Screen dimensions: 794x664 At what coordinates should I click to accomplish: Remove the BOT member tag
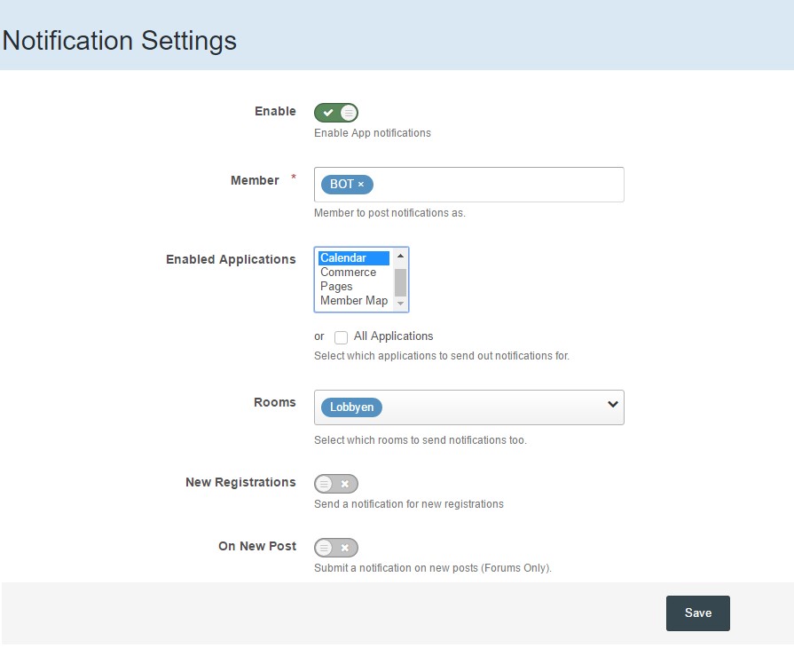pyautogui.click(x=361, y=185)
